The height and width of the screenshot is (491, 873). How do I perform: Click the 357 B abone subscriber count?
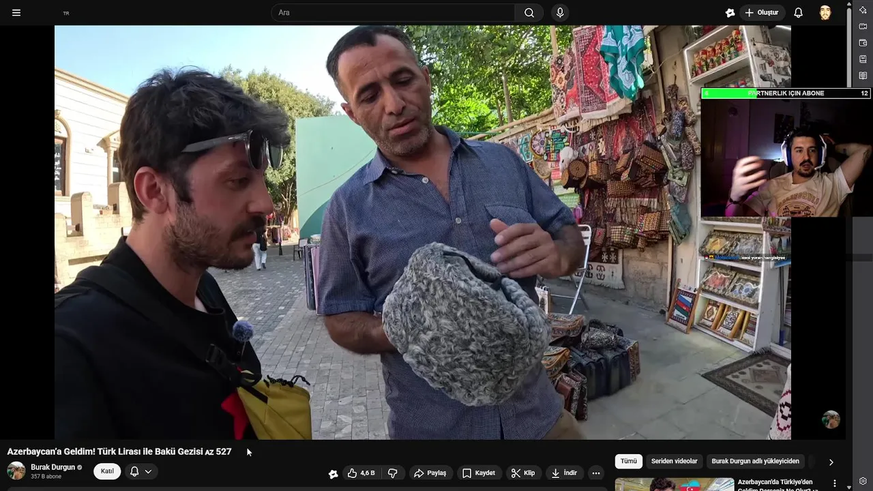click(x=46, y=477)
